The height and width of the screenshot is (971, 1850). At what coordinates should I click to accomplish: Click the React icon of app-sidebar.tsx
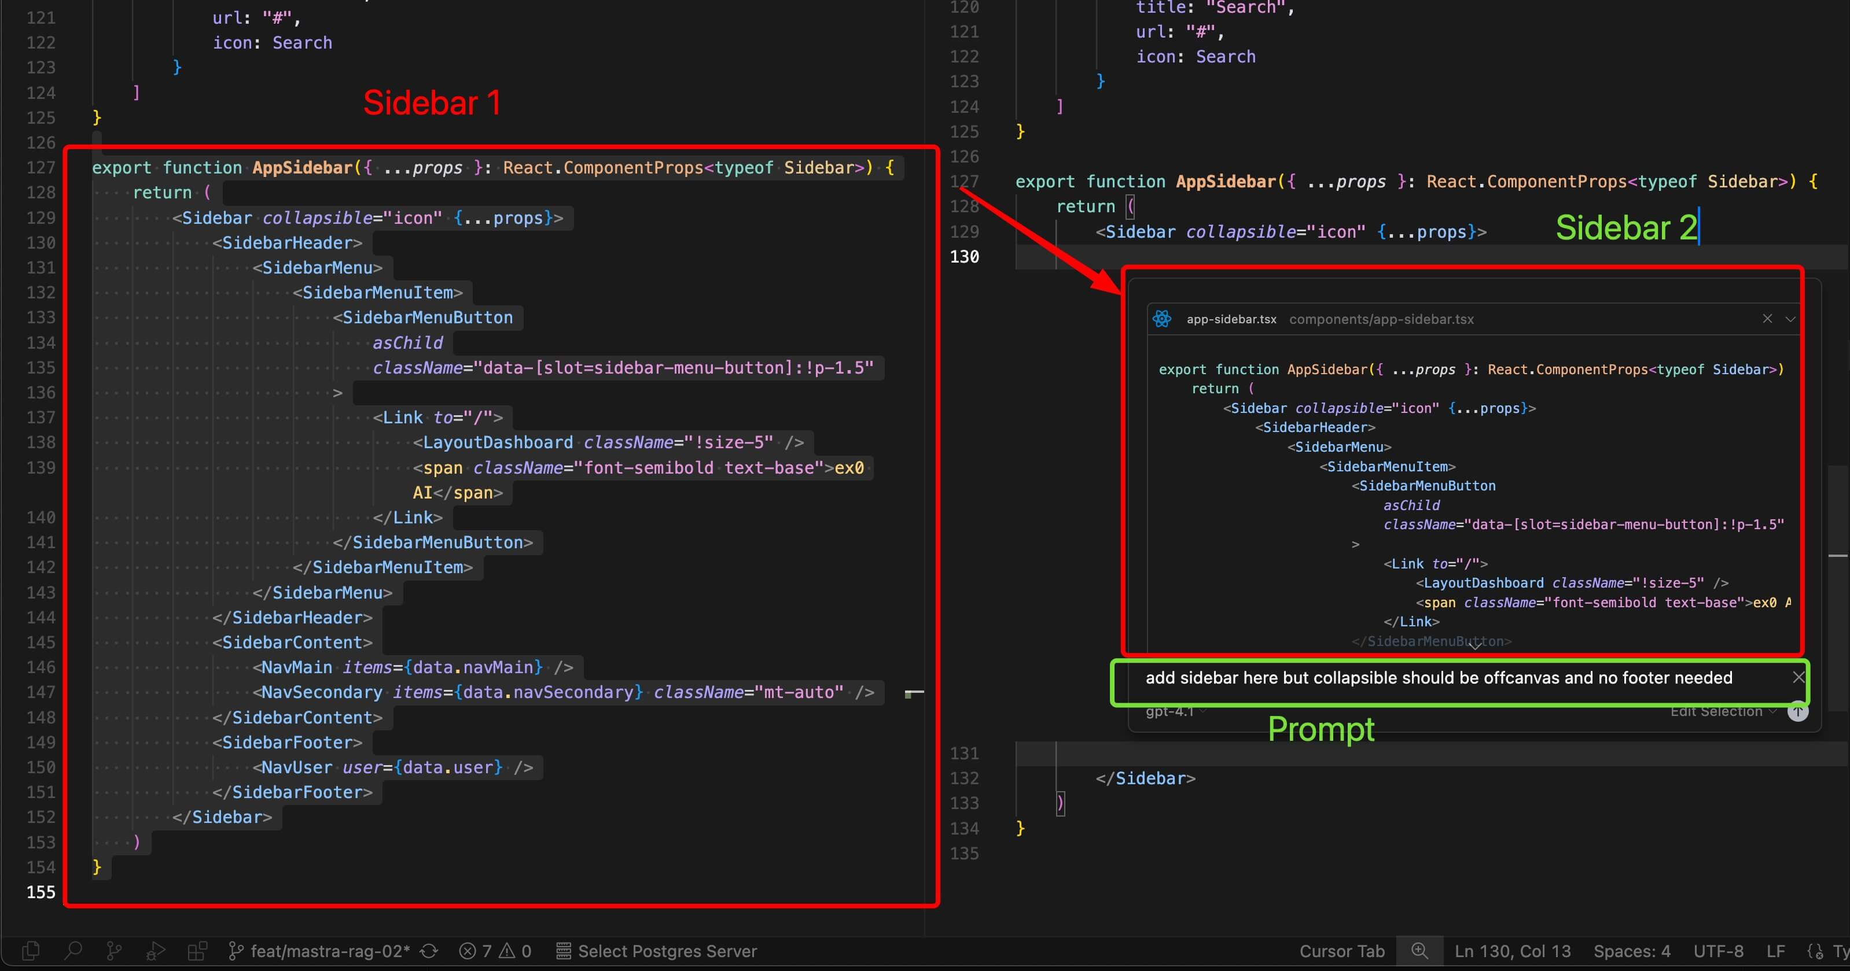1162,319
